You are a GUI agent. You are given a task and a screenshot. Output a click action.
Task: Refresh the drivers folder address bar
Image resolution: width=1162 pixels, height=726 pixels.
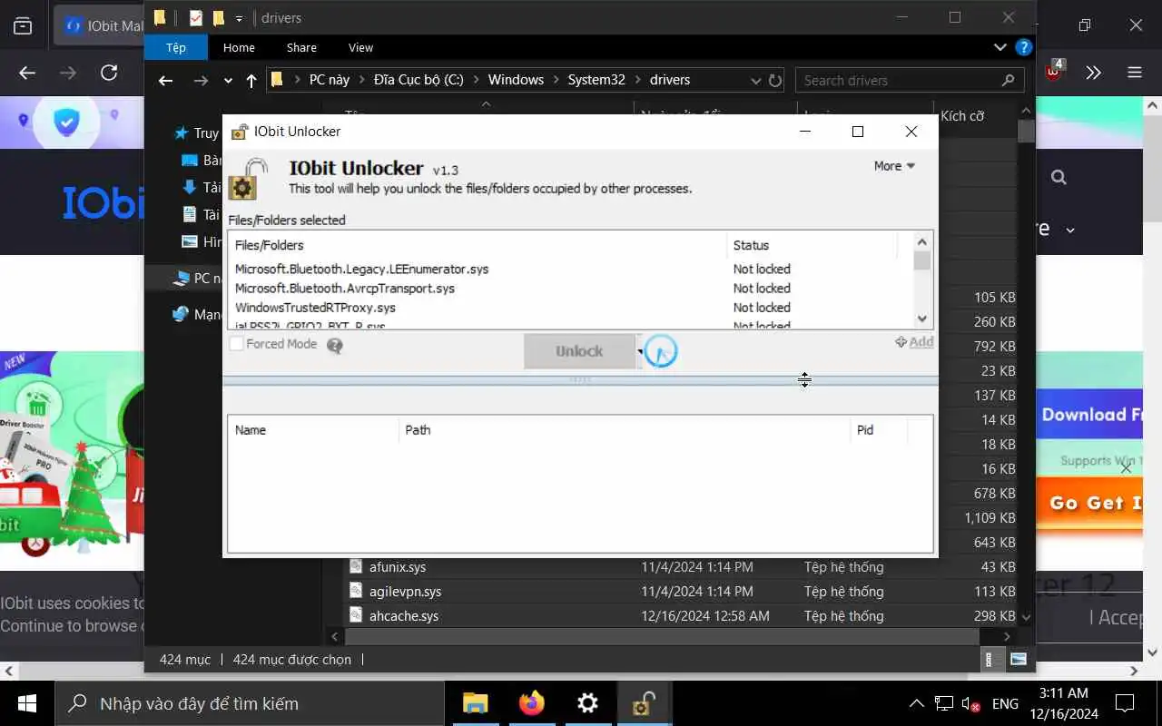click(775, 80)
